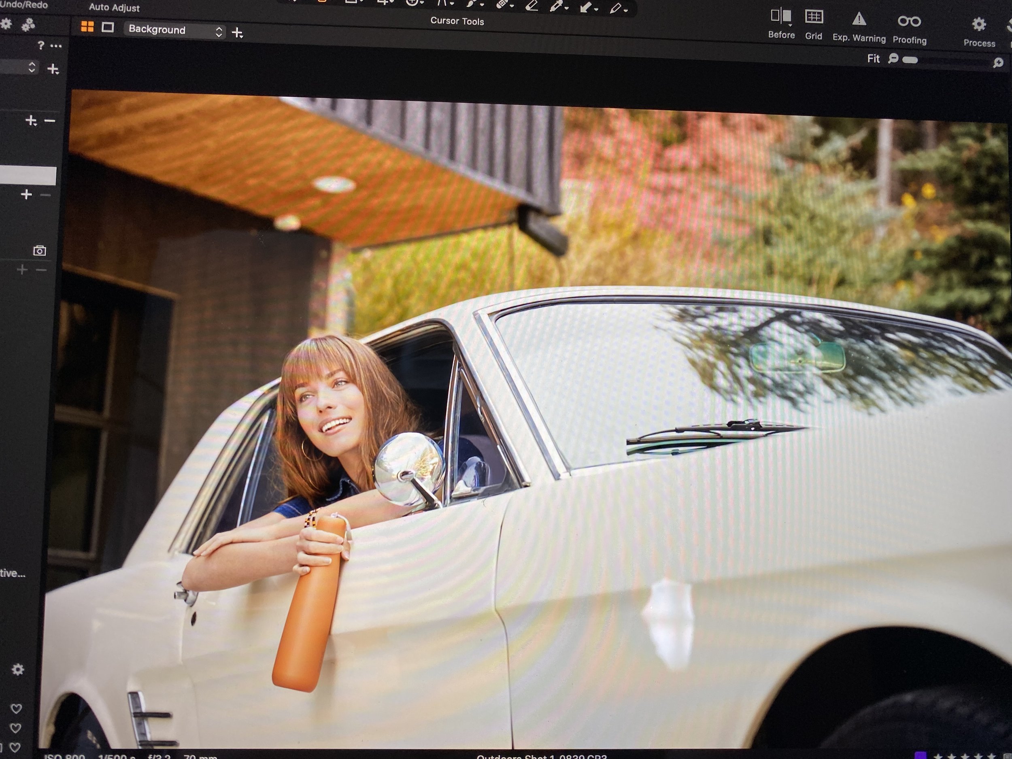Click the minus icon above the white field
This screenshot has height=759, width=1012.
tap(50, 121)
